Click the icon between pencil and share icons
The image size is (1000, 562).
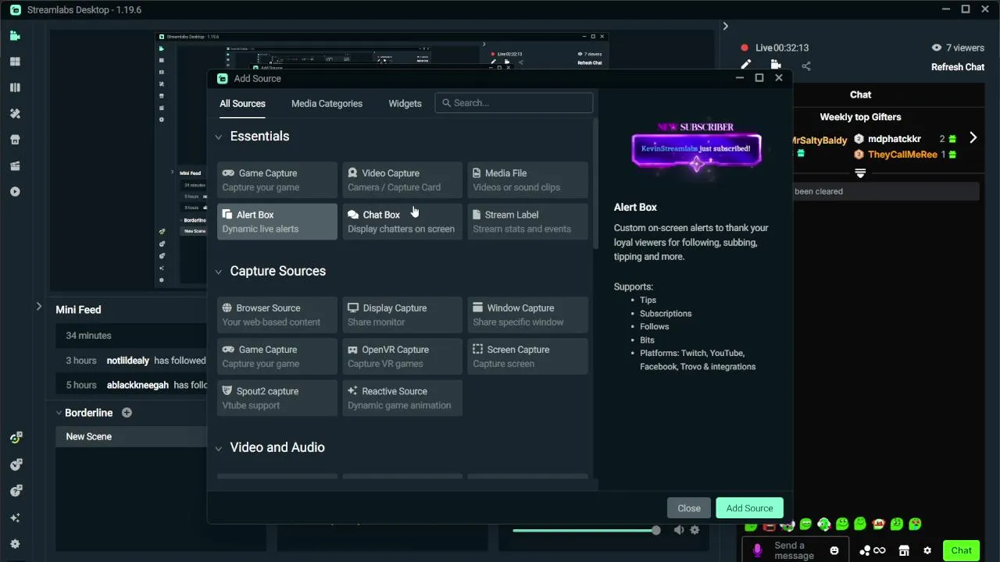(x=776, y=66)
